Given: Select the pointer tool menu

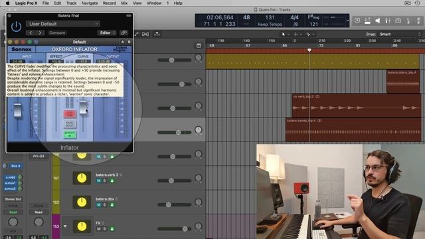Looking at the screenshot, I should 285,35.
